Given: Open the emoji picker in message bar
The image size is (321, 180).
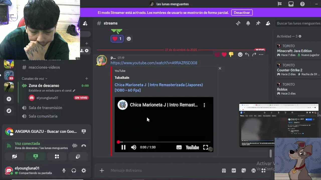Looking at the screenshot, I should pos(254,170).
